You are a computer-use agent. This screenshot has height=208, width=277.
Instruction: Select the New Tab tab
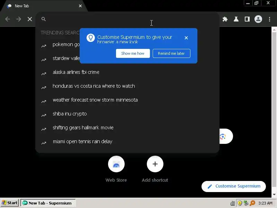[x=43, y=6]
